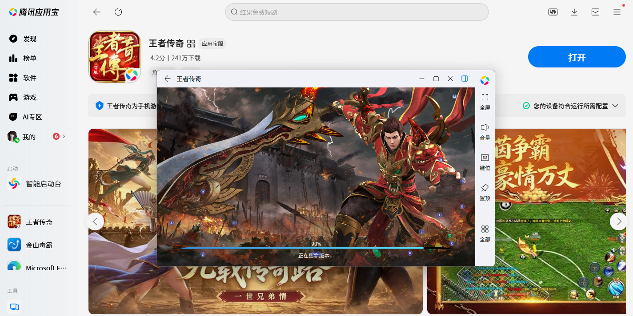Viewport: 633px width, 316px height.
Task: Click the 4.2分 | 241万下载 rating text
Action: pos(175,58)
